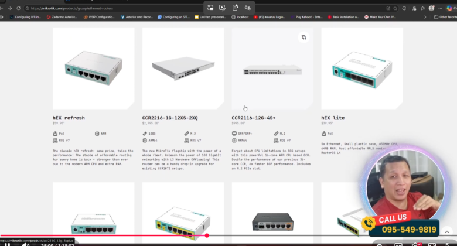Click the PoE icon under hEX lite
Screen dimensions: 457x246
coord(323,134)
